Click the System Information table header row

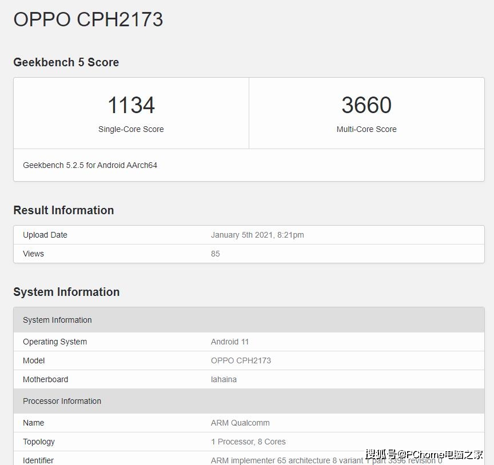point(249,320)
